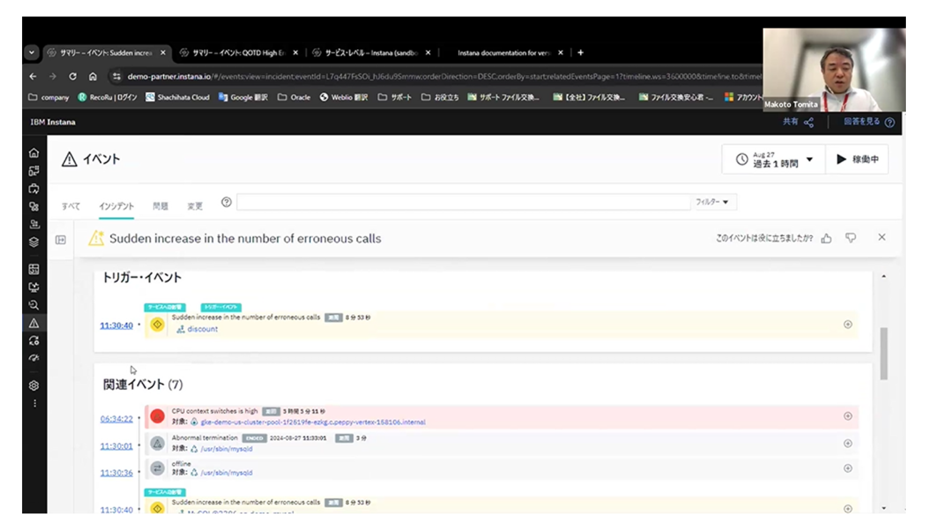
Task: Click the share icon in top bar
Action: (x=809, y=122)
